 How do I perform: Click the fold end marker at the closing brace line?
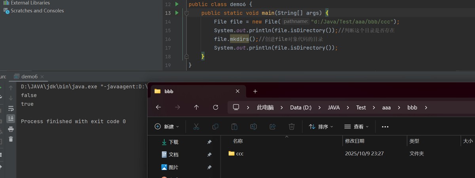click(187, 56)
